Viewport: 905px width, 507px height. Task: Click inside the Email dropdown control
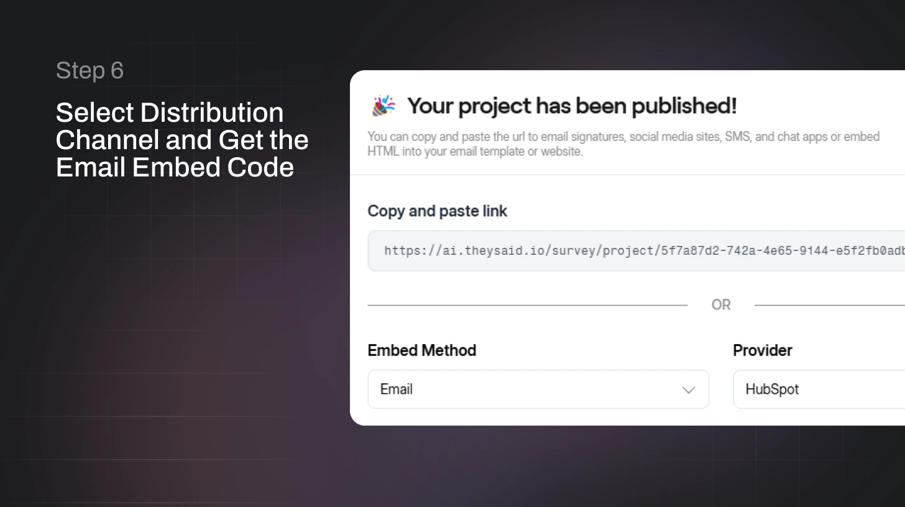coord(538,390)
